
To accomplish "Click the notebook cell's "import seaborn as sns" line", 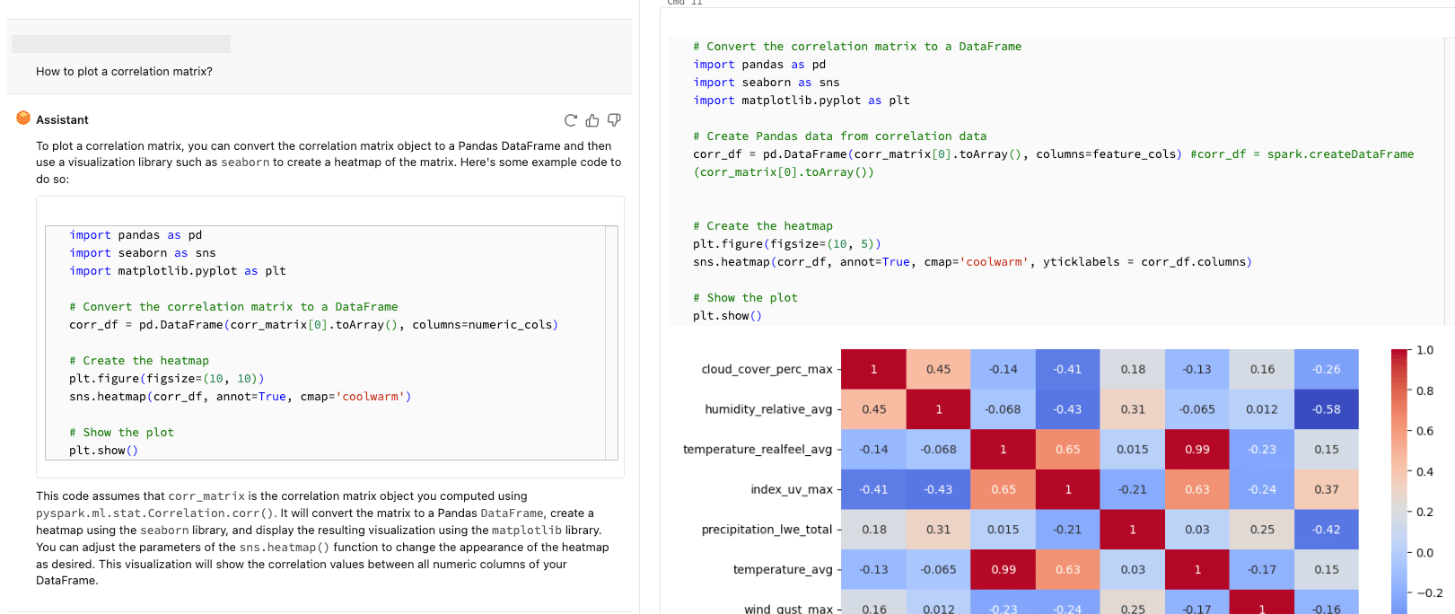I will click(x=766, y=83).
